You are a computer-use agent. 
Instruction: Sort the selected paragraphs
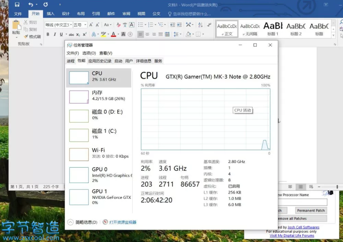click(x=200, y=25)
